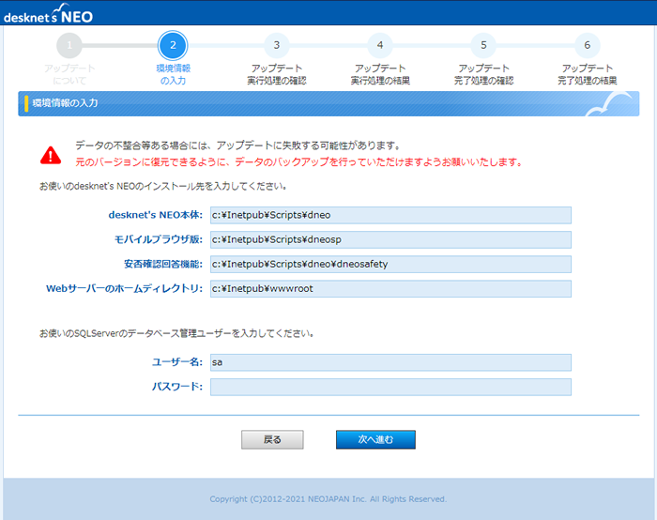Click the SQLServer管理ユーザー instruction text

(176, 333)
